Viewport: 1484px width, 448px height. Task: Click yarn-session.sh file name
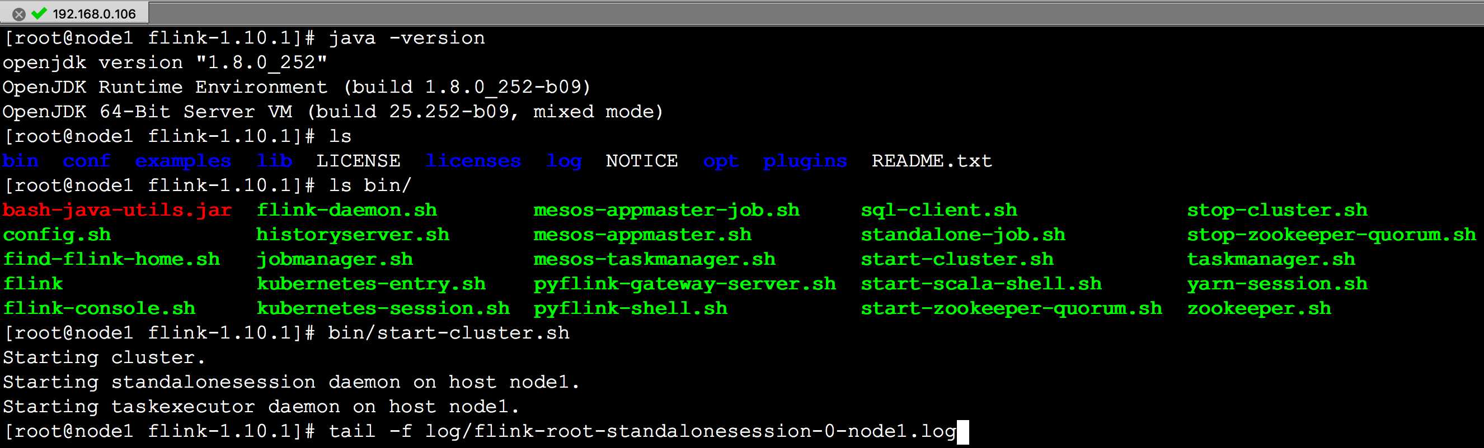1277,285
